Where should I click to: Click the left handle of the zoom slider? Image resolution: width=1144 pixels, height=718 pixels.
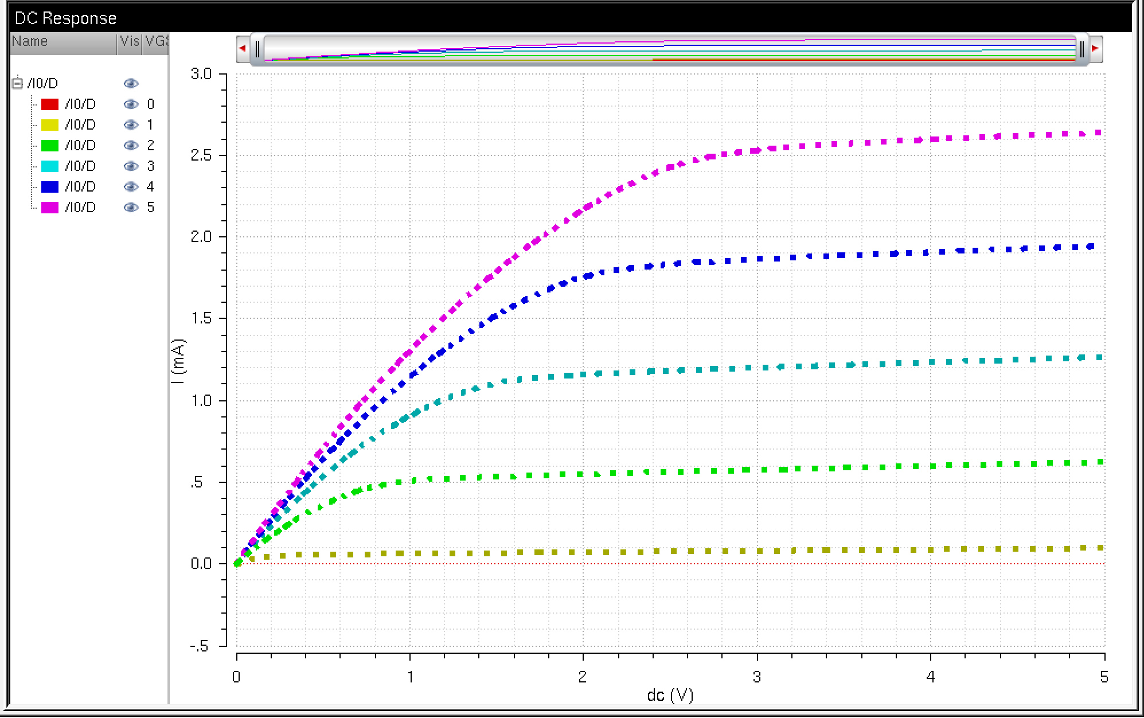click(x=257, y=49)
